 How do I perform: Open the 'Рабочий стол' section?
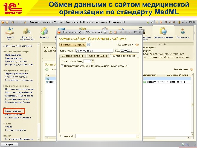coord(10,34)
